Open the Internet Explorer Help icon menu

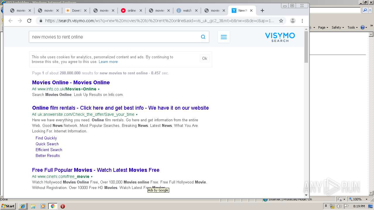(363, 27)
